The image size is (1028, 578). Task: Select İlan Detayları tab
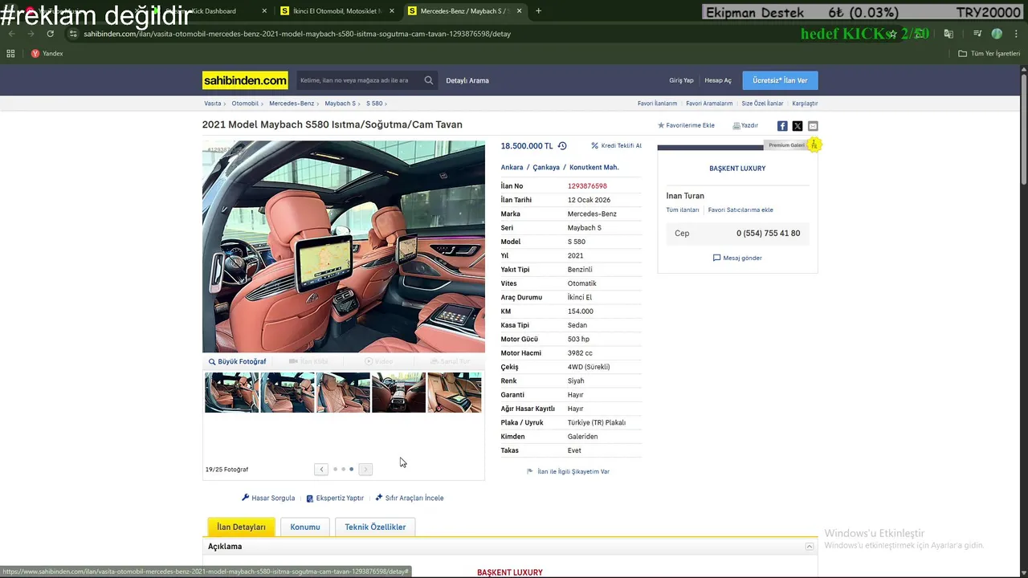point(241,527)
